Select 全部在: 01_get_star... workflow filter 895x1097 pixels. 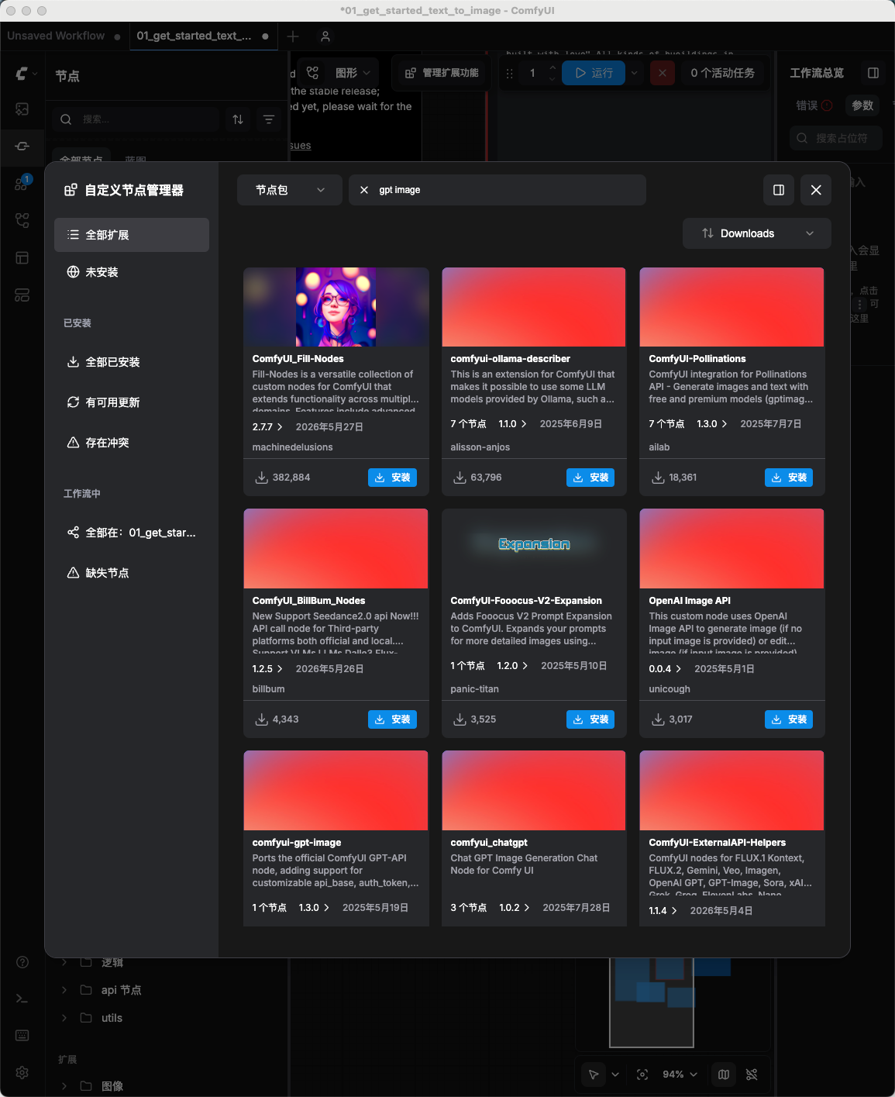point(132,533)
